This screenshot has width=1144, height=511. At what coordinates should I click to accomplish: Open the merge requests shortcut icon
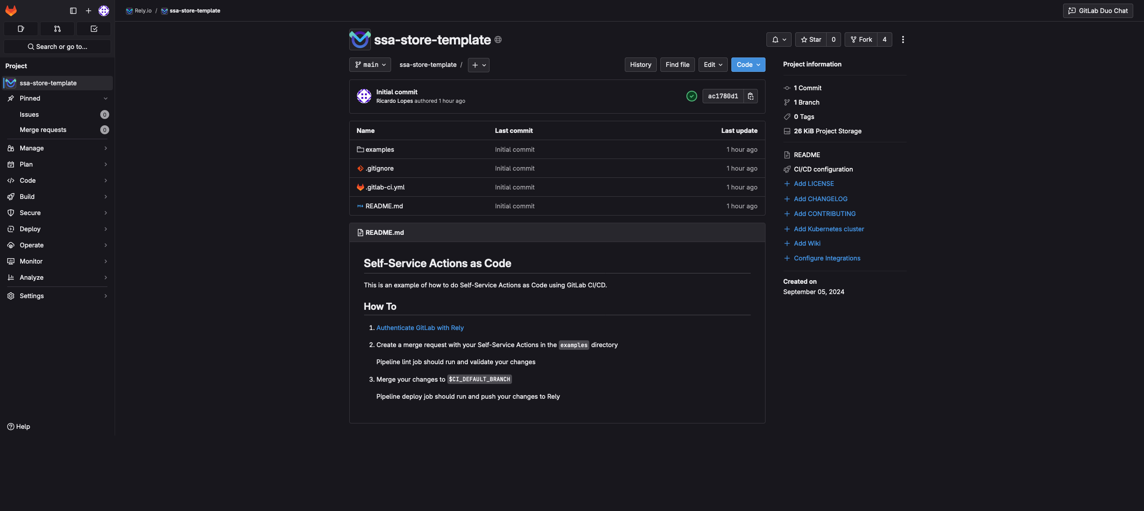[57, 29]
